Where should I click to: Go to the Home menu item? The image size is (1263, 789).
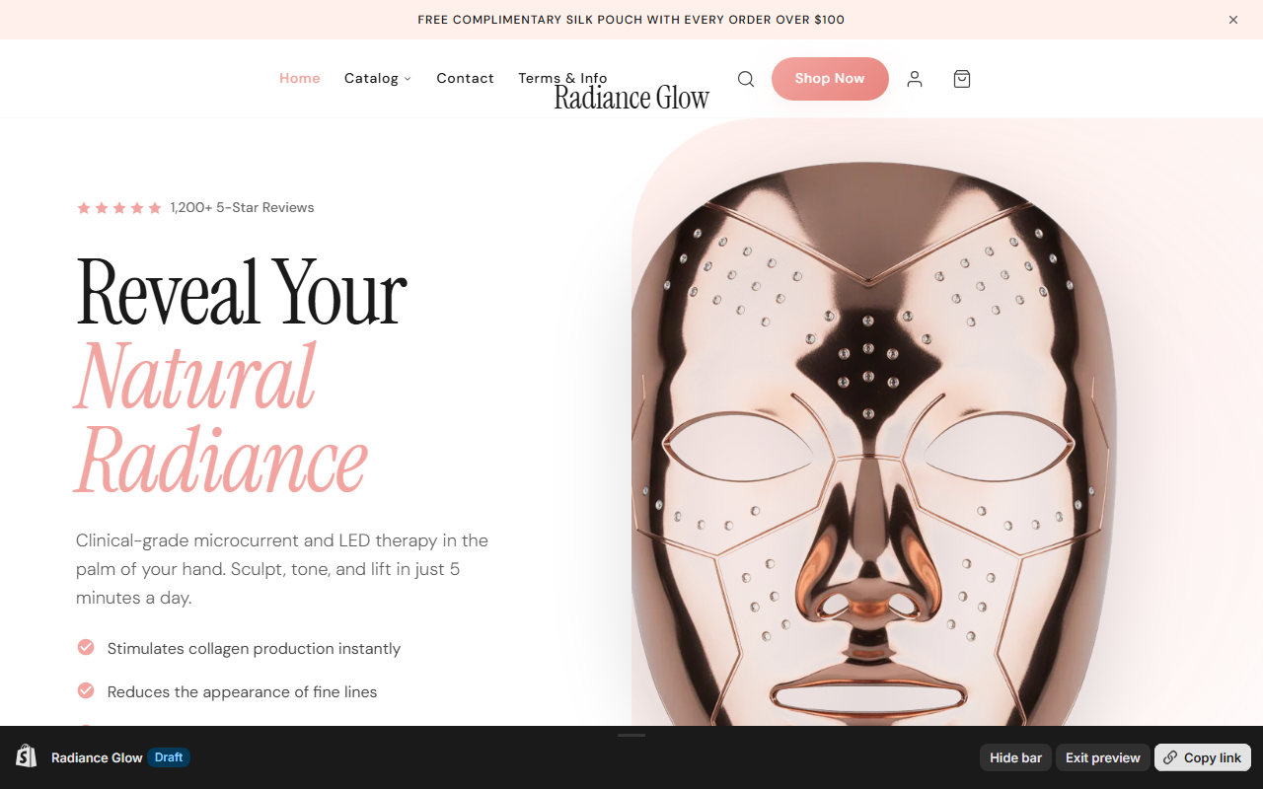299,78
